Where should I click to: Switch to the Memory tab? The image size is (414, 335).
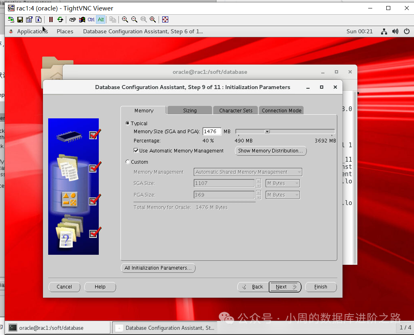[x=144, y=110]
